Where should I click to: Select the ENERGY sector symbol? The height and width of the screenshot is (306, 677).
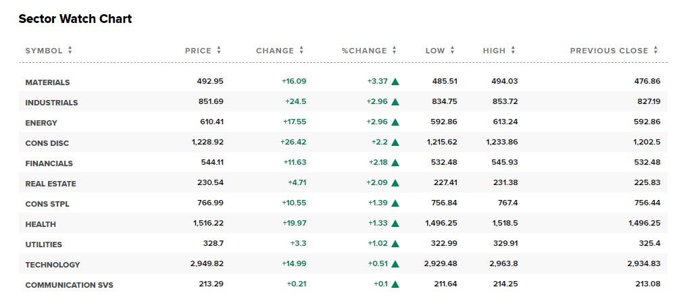point(41,123)
